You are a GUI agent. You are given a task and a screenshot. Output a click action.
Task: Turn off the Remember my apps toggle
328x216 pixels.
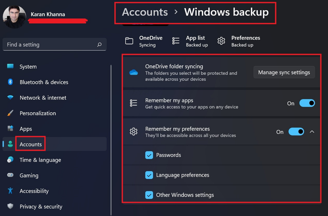tap(307, 103)
